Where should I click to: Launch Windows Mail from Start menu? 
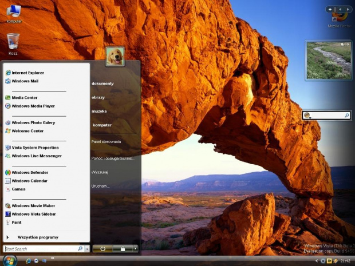click(x=22, y=81)
